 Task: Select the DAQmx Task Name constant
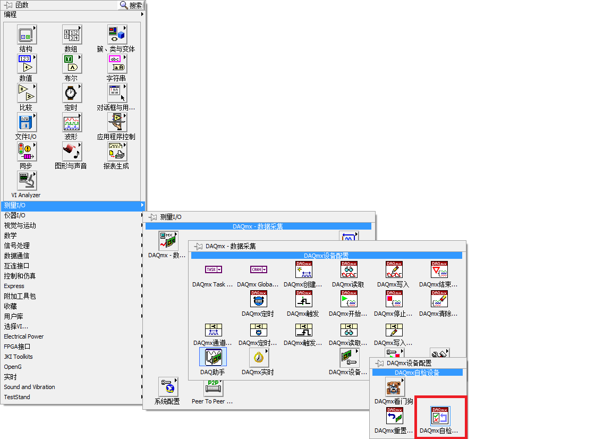coord(213,269)
